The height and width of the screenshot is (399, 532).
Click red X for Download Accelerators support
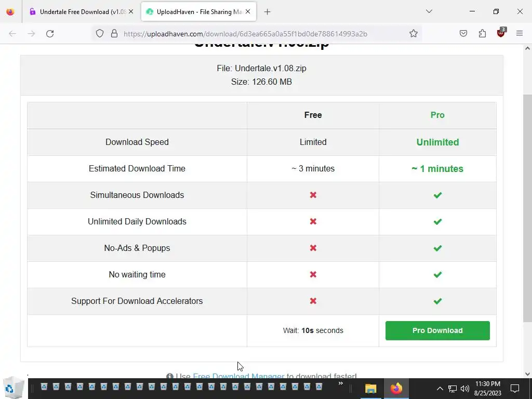313,301
